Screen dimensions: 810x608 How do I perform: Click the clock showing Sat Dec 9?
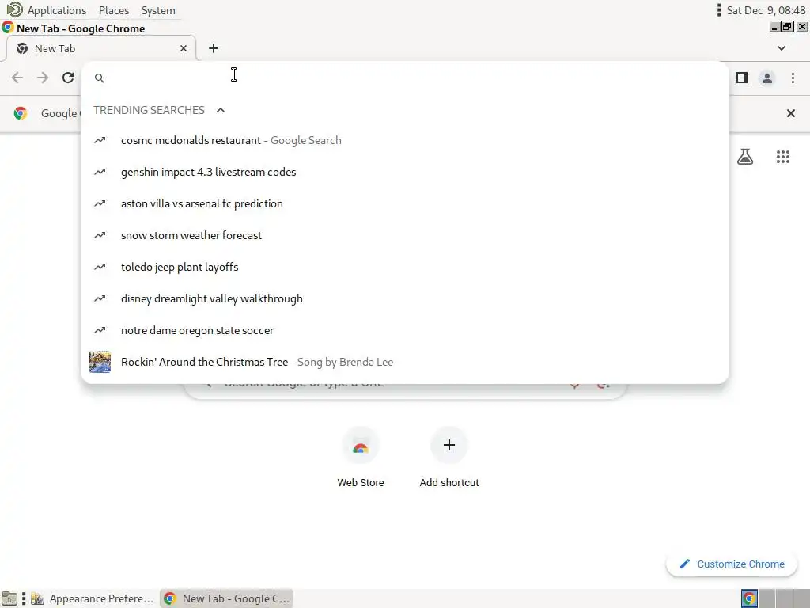click(x=766, y=10)
